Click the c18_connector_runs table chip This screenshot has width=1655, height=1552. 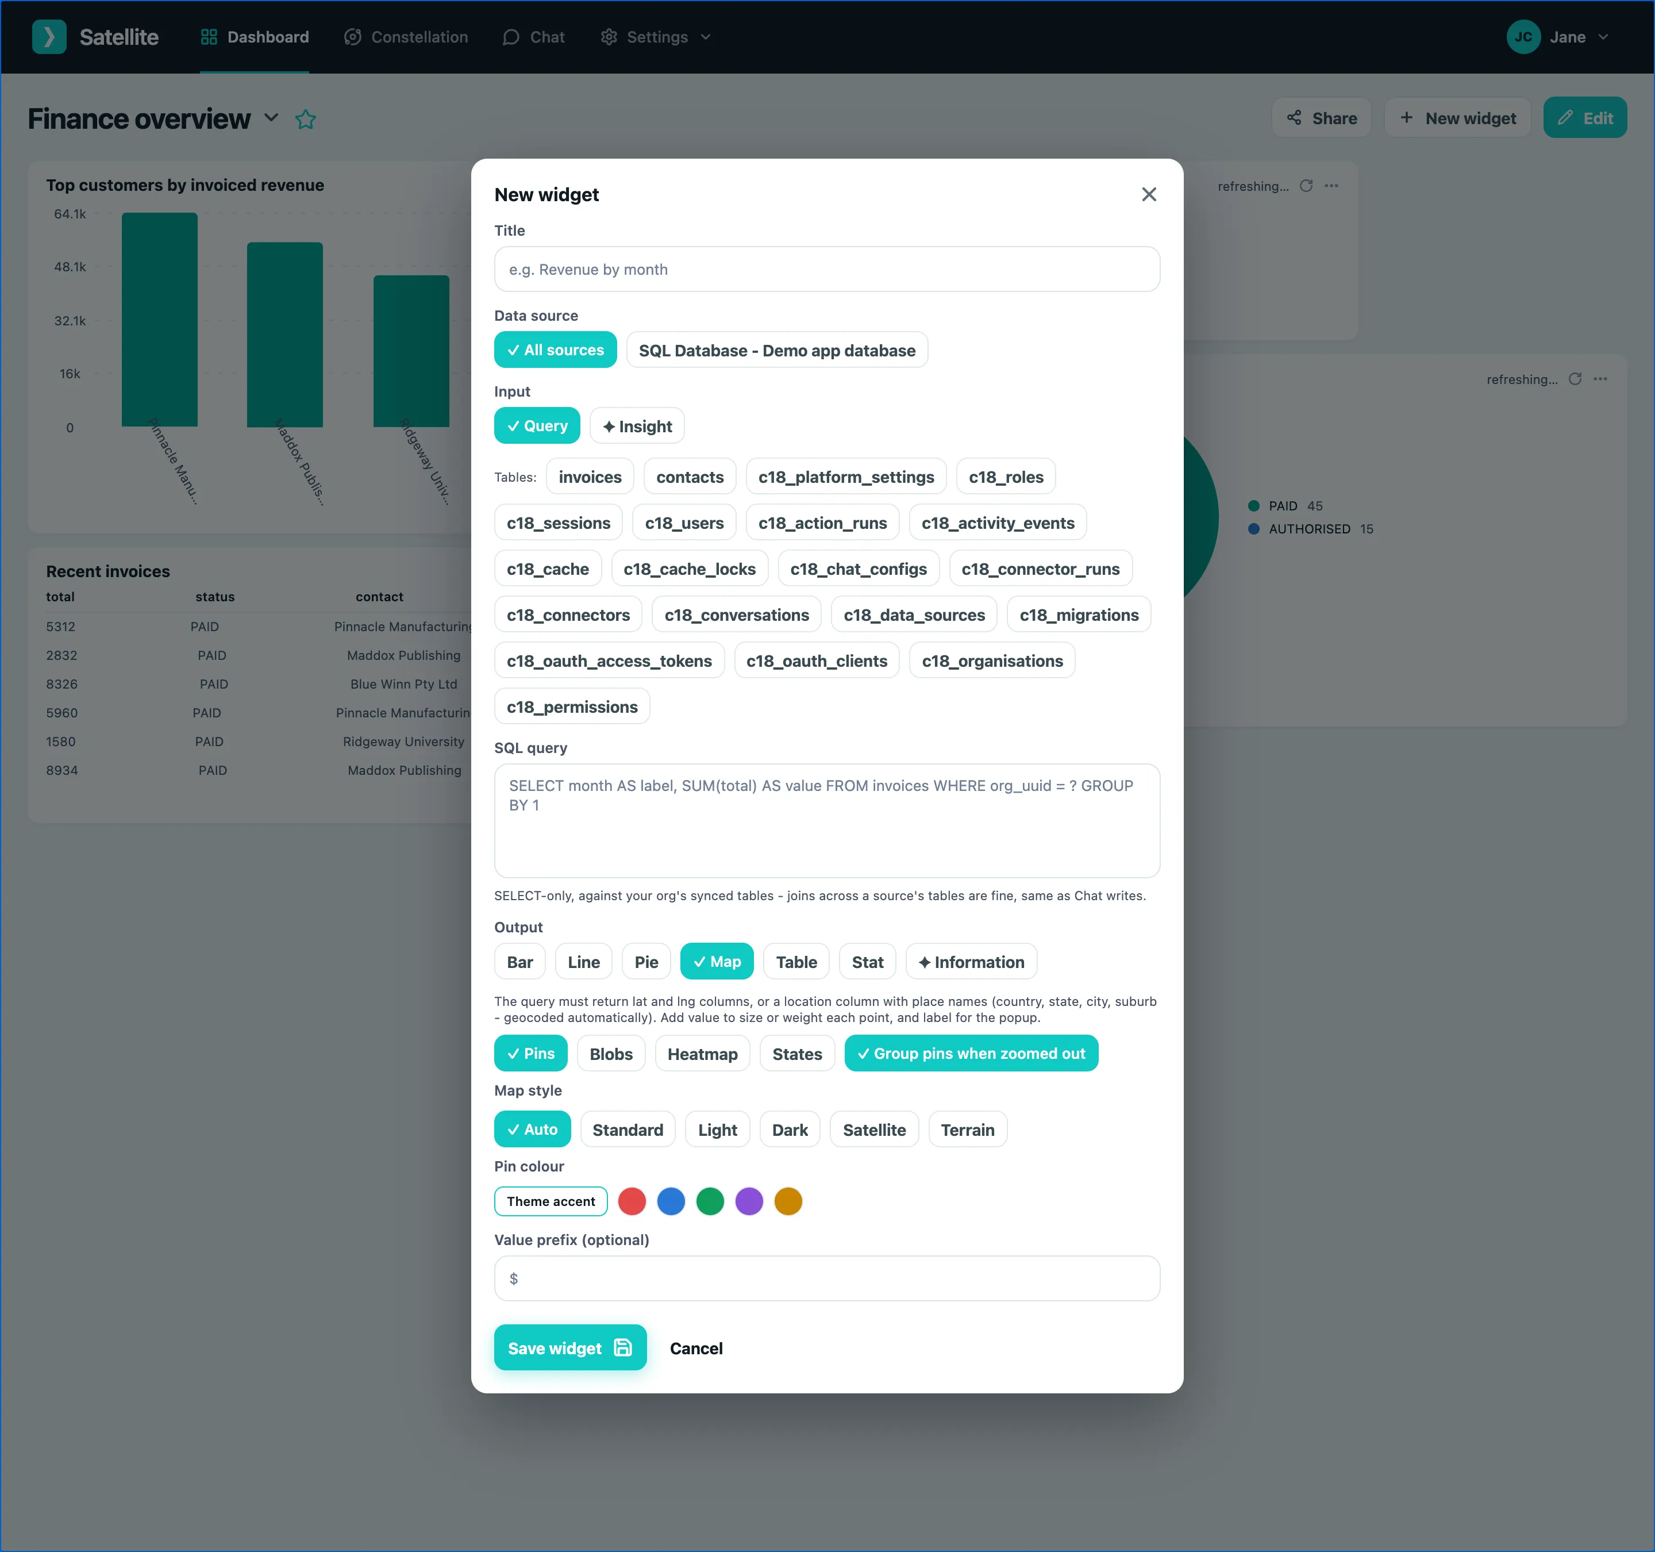click(x=1041, y=568)
